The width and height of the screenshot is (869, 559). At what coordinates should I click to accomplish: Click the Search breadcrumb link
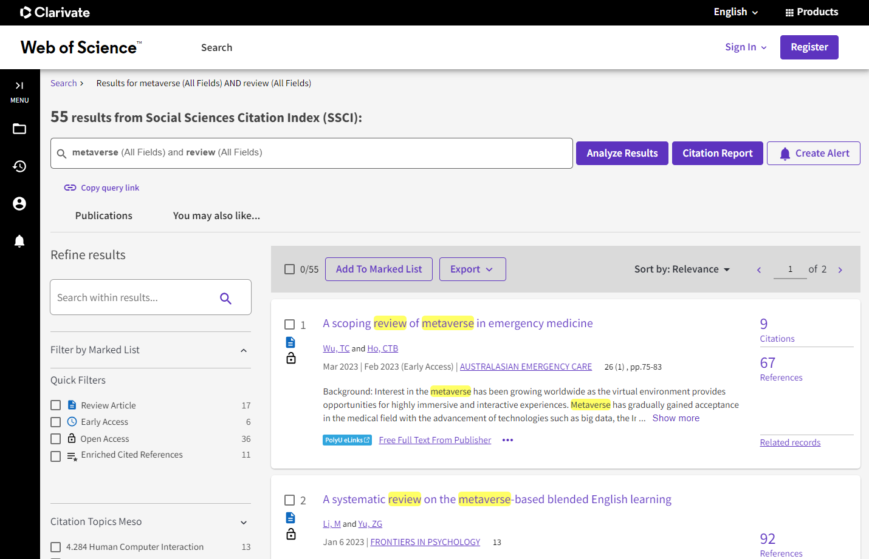click(x=64, y=83)
